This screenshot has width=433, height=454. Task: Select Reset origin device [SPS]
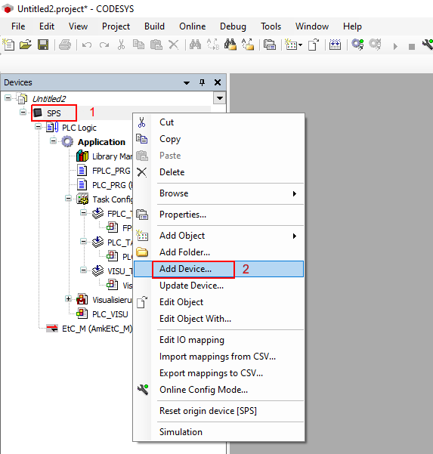click(218, 411)
